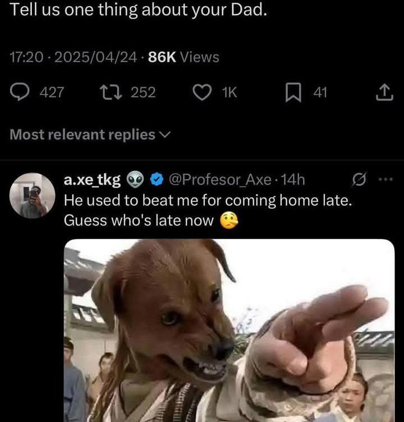
Task: Click the blue verified badge on a.xe_tkg
Action: click(157, 180)
